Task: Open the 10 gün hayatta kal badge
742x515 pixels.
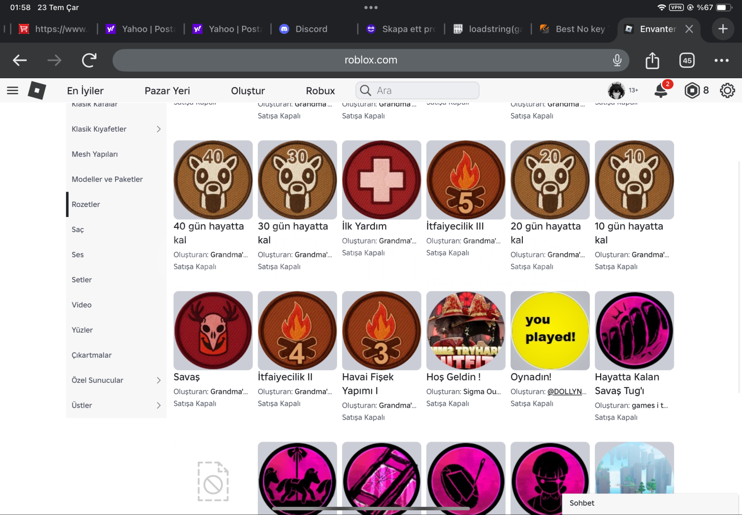Action: (635, 180)
